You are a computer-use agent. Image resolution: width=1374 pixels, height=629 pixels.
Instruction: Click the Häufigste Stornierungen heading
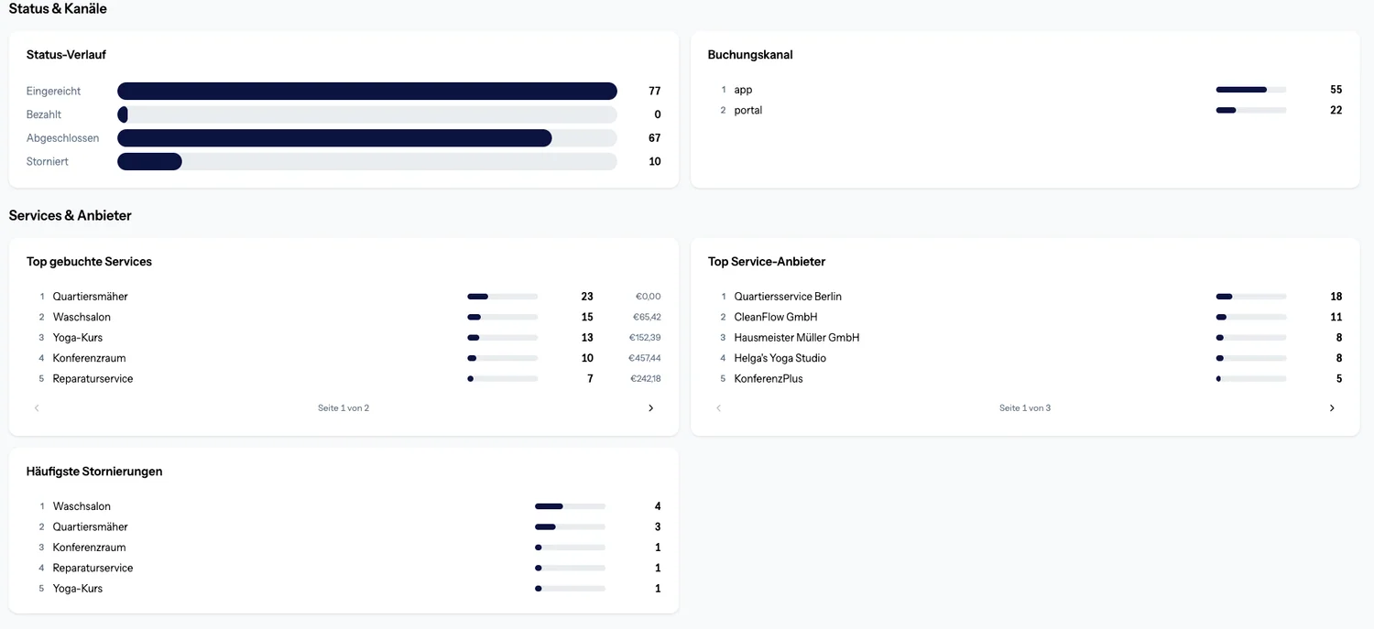pos(94,472)
